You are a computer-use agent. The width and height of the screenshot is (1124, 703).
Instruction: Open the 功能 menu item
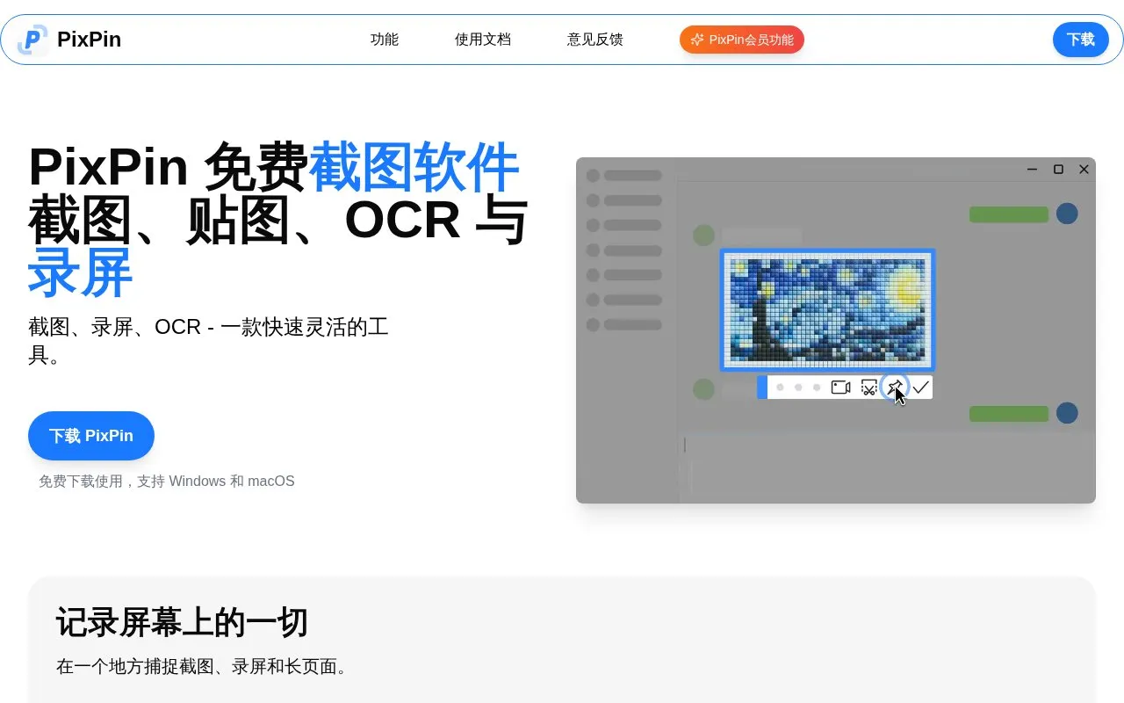(x=385, y=40)
